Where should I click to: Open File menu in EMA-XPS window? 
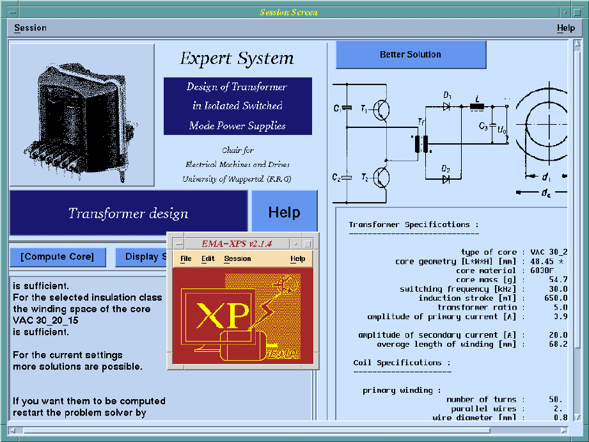pyautogui.click(x=185, y=259)
